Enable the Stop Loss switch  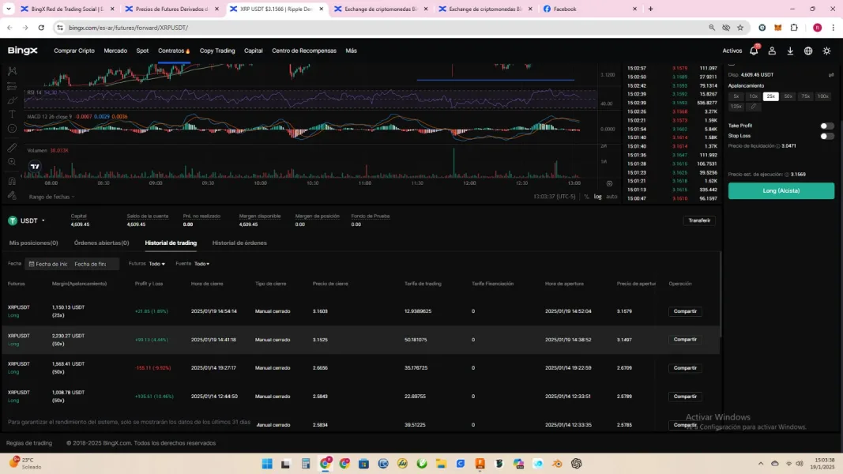[826, 136]
